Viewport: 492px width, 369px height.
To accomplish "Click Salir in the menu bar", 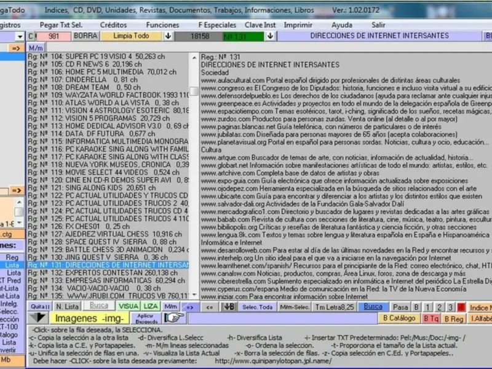I will click(378, 25).
